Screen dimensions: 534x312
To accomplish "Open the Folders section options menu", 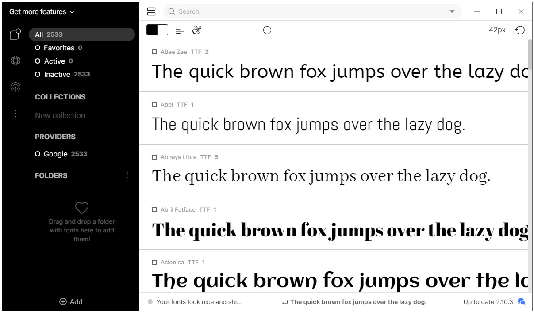I will (x=127, y=175).
